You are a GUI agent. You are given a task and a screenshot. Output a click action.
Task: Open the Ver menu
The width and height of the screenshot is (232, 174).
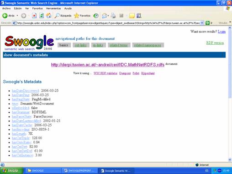27,8
